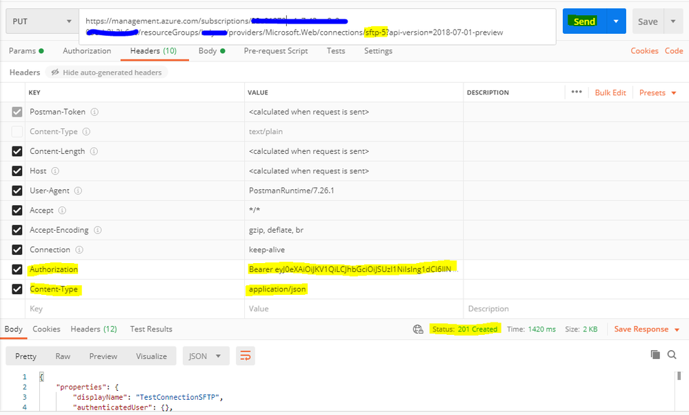Click the info icon beside Connection
Screen dimensions: 689x415
coord(79,249)
